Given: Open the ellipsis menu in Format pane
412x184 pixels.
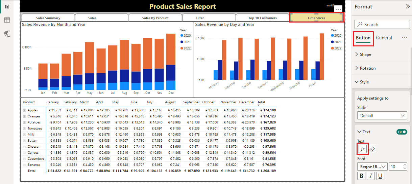Looking at the screenshot, I should tap(405, 38).
